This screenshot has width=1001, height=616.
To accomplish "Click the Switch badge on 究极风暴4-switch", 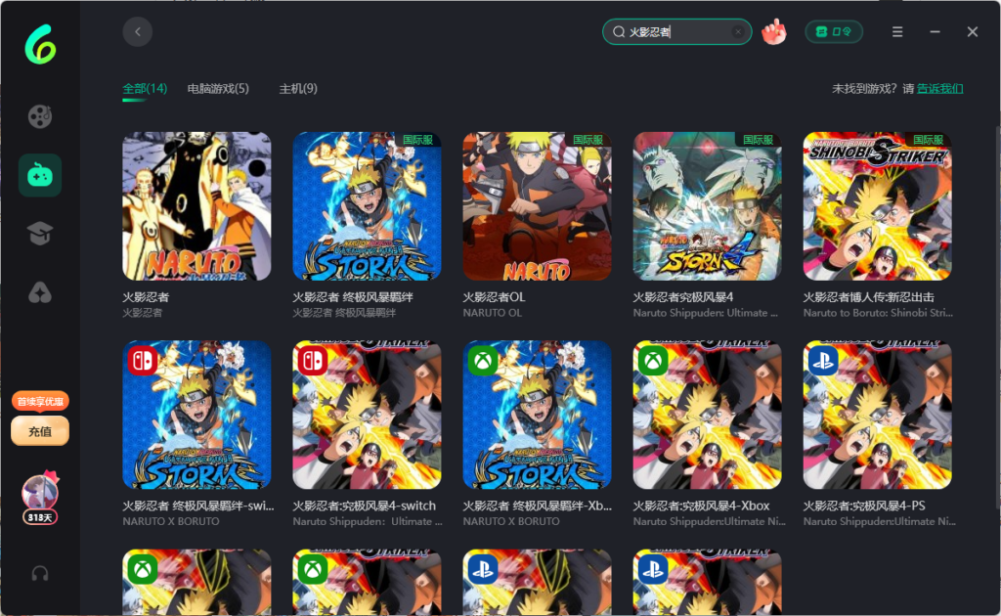I will coord(313,362).
